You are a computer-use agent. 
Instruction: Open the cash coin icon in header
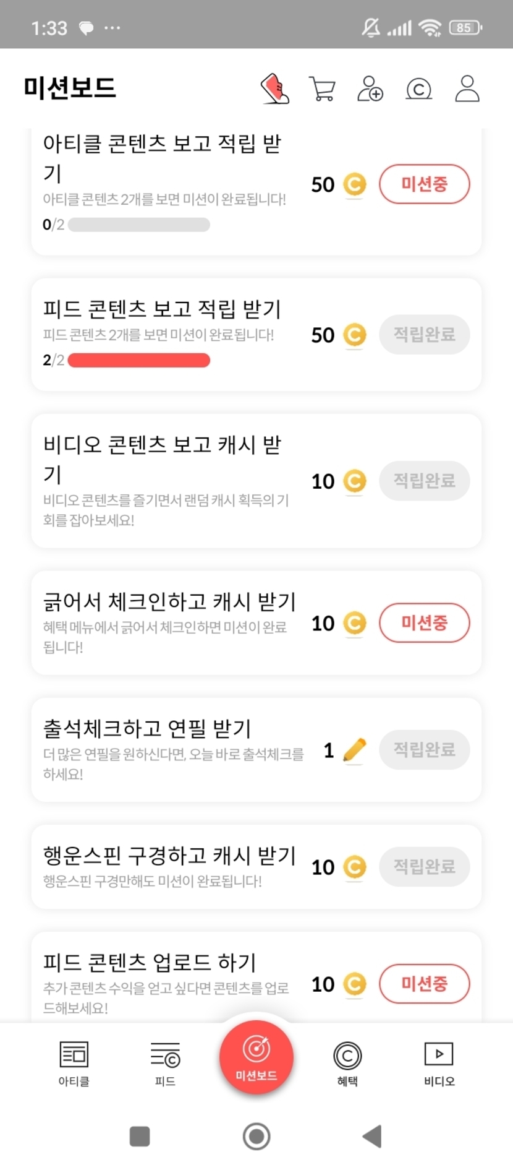(418, 89)
